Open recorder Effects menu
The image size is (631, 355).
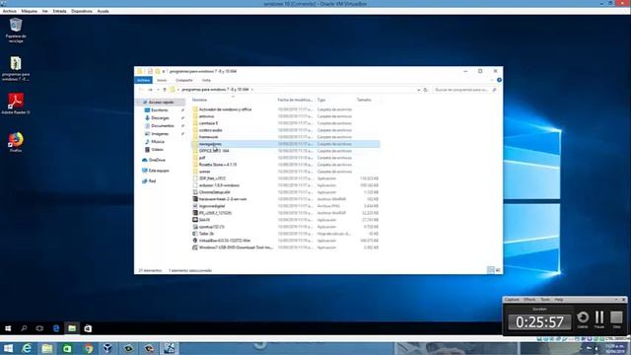point(529,300)
